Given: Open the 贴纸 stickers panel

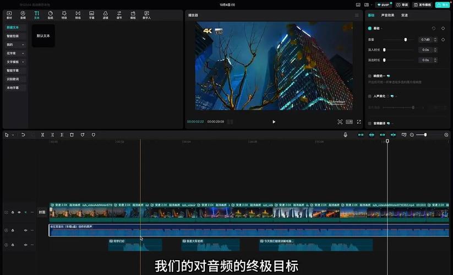Looking at the screenshot, I should point(50,15).
